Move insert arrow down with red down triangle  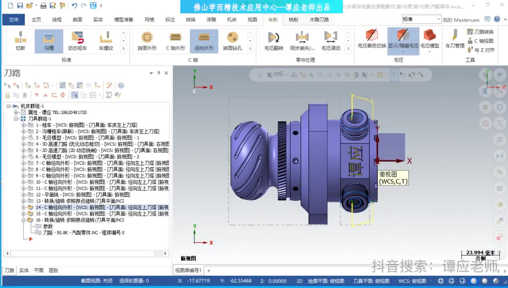(36, 95)
